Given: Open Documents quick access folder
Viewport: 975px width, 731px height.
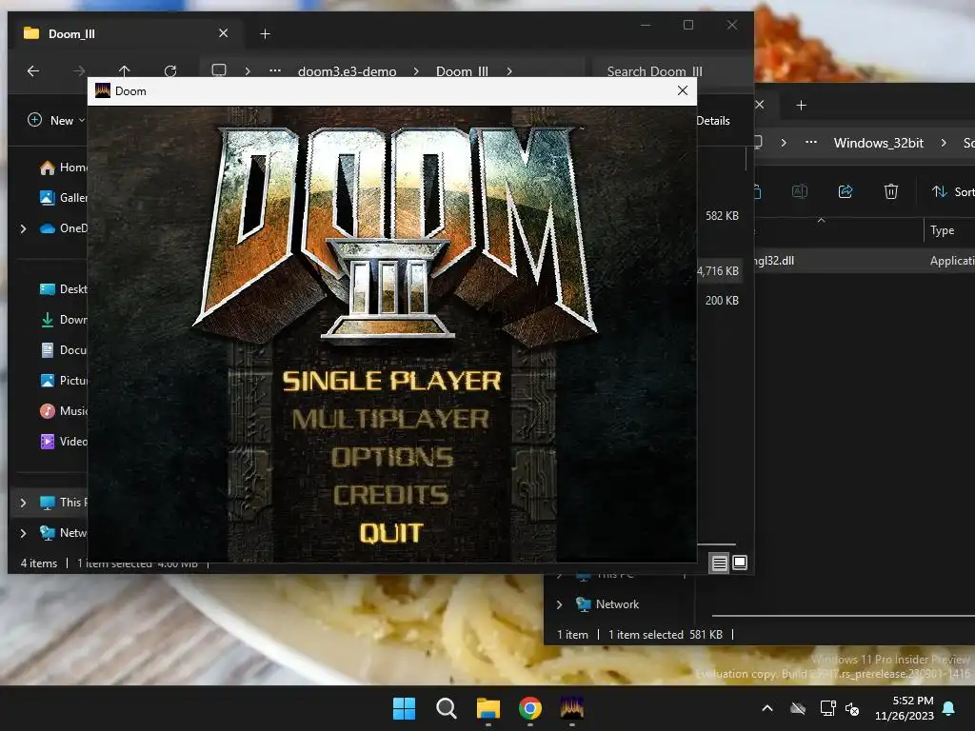Looking at the screenshot, I should [x=62, y=350].
